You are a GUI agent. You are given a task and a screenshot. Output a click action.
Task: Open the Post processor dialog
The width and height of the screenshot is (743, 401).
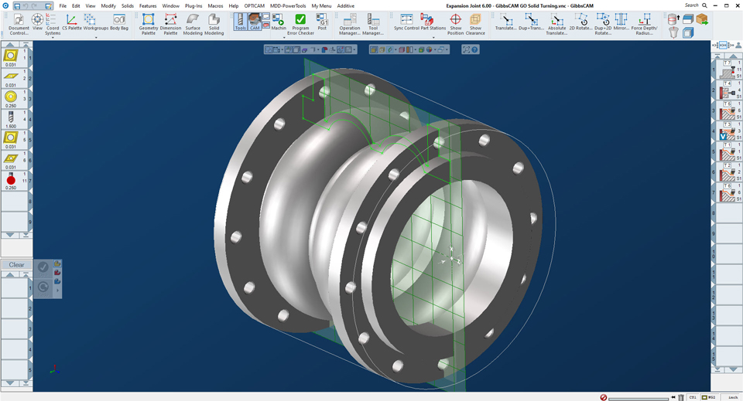(322, 23)
